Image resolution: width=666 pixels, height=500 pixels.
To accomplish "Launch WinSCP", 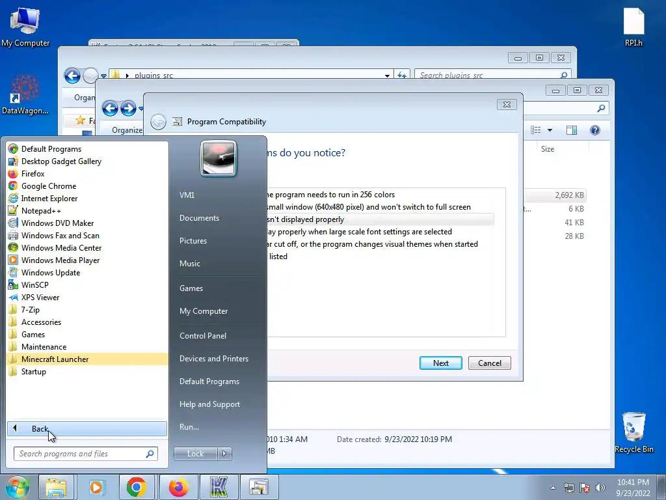I will [35, 285].
